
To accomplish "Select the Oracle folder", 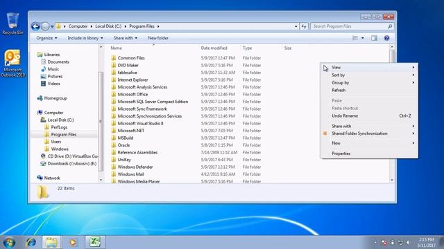I will (123, 145).
